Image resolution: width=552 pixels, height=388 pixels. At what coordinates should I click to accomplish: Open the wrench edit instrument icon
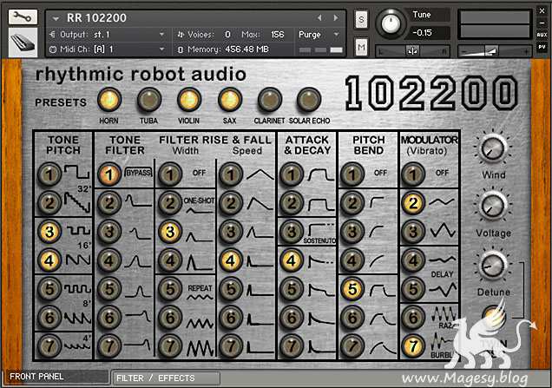(x=23, y=16)
